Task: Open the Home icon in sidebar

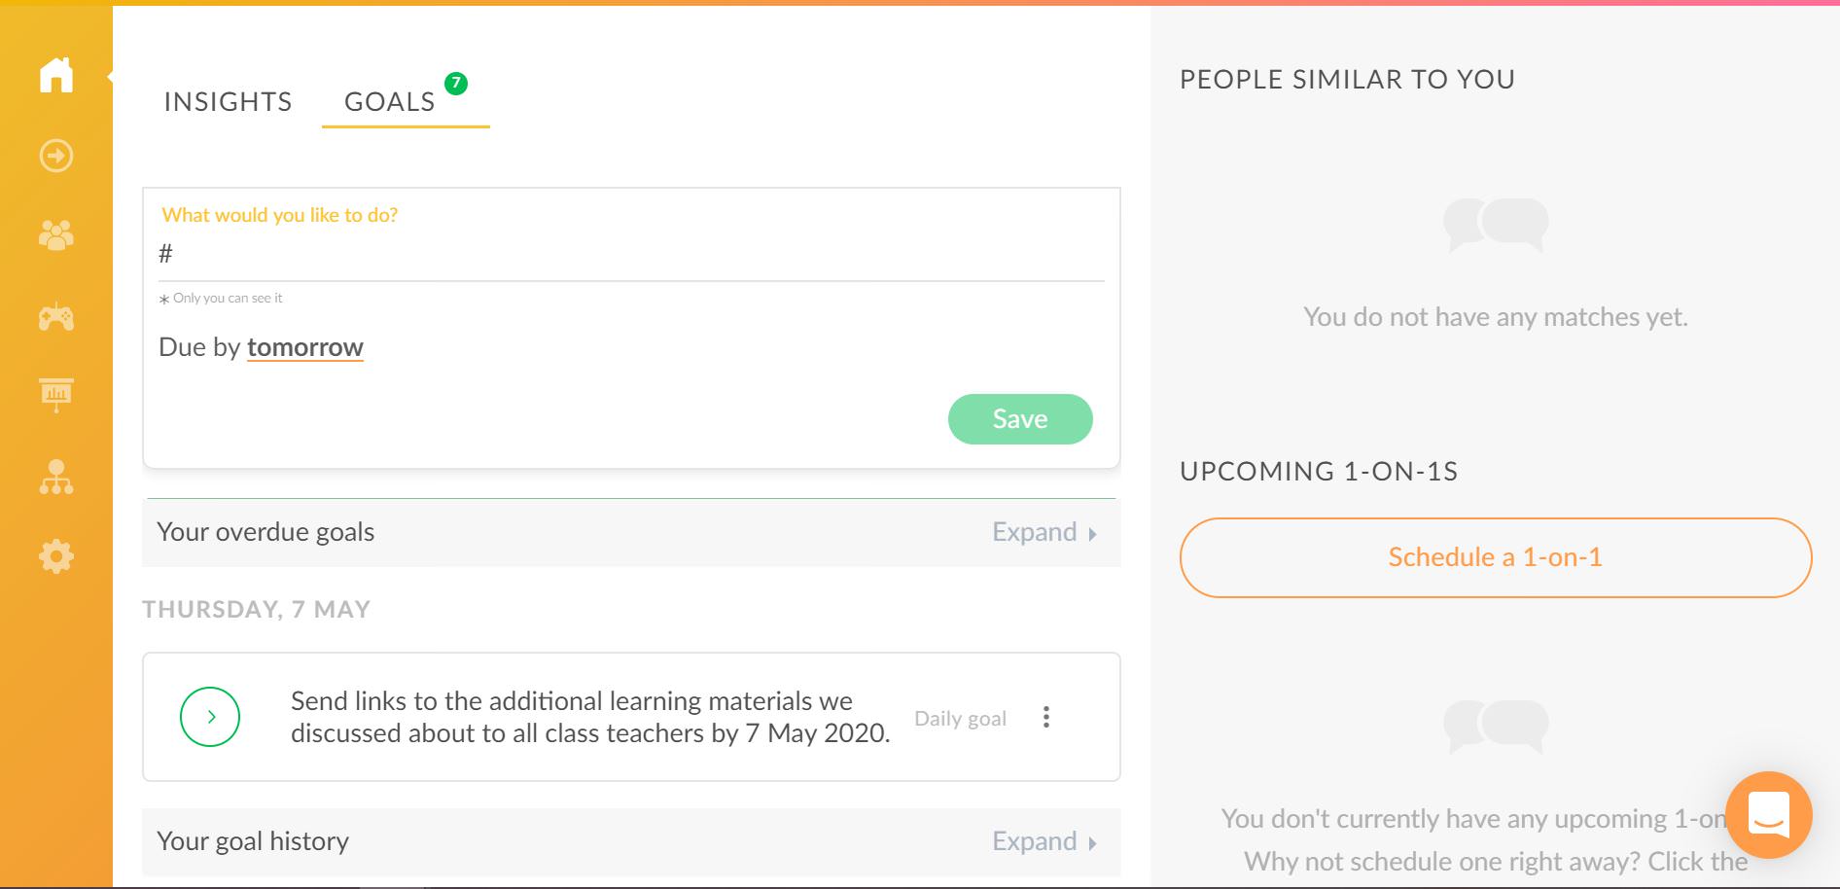Action: [56, 75]
